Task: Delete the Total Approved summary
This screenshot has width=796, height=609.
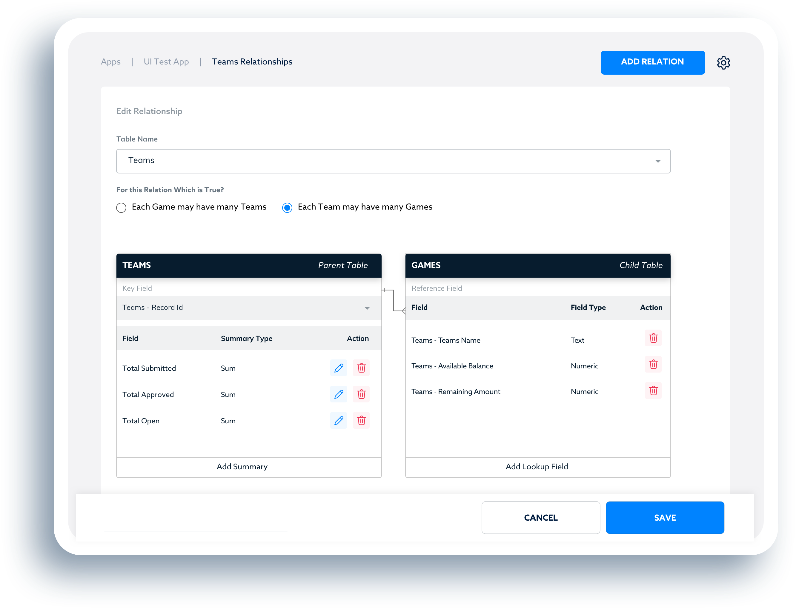Action: click(361, 394)
